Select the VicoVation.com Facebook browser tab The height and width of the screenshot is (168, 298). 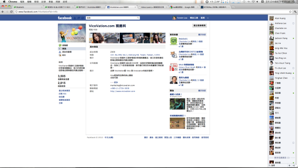pyautogui.click(x=122, y=7)
